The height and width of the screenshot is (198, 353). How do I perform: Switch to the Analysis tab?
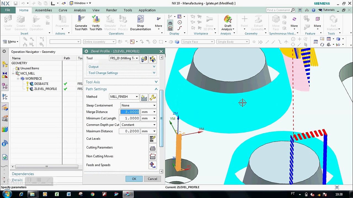tap(80, 10)
